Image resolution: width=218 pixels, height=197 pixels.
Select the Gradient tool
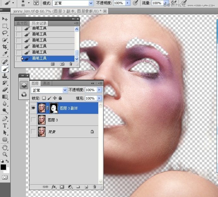(x=5, y=96)
